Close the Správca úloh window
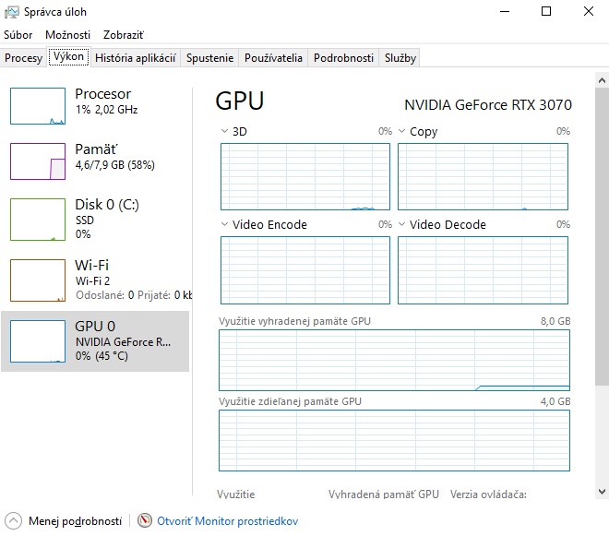 (589, 12)
